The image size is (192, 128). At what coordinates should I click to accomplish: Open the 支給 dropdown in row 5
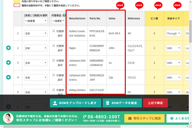click(x=36, y=92)
